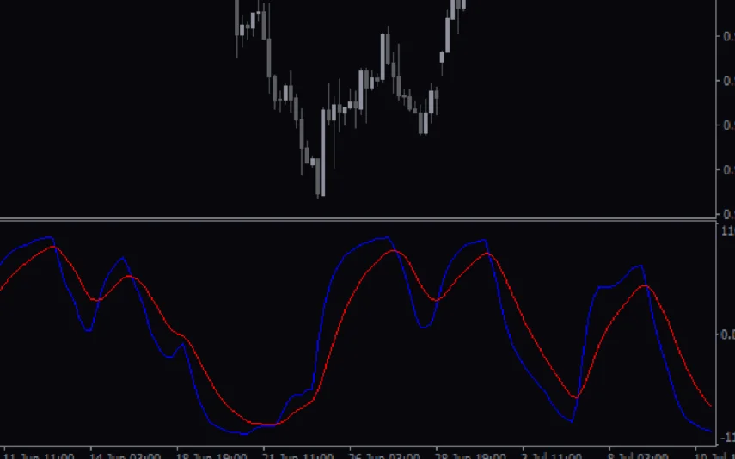Select the blue line's sharp dip near 14 Jun
Image resolution: width=735 pixels, height=459 pixels.
[88, 330]
